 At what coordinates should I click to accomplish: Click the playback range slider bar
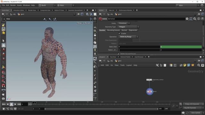coord(101,109)
